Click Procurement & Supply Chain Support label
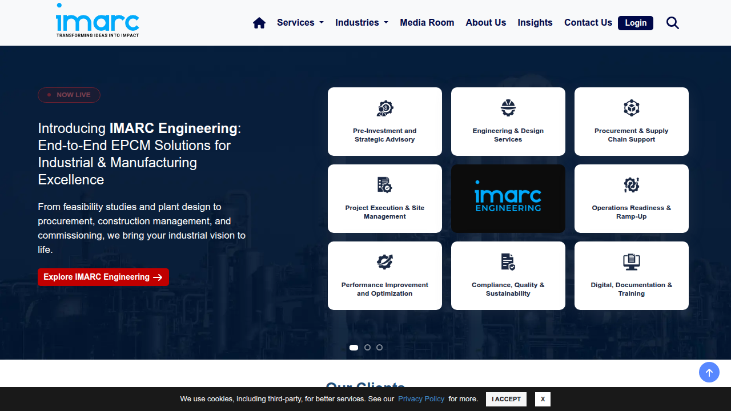The image size is (731, 411). coord(632,135)
